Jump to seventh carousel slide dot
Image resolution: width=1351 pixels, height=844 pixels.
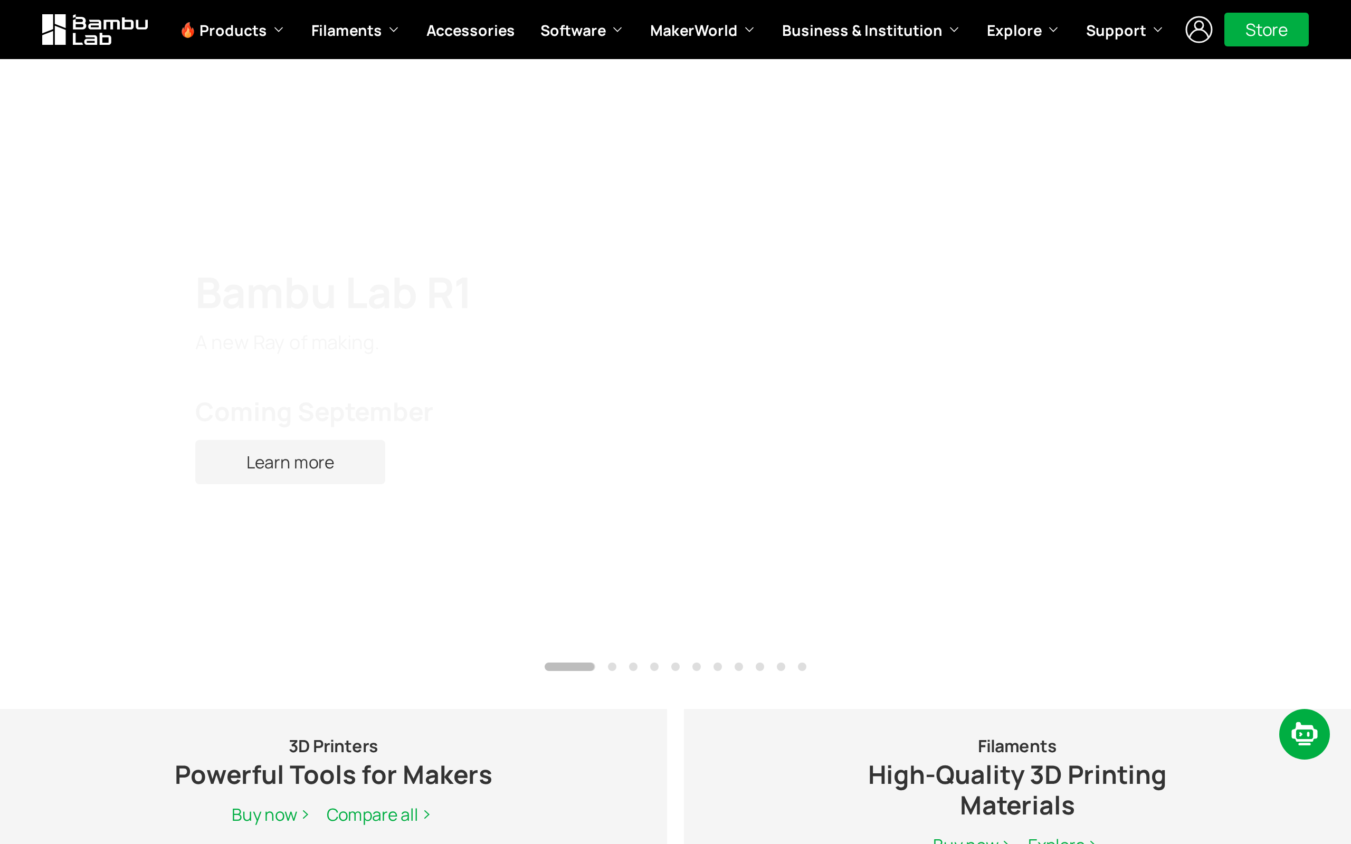point(717,666)
